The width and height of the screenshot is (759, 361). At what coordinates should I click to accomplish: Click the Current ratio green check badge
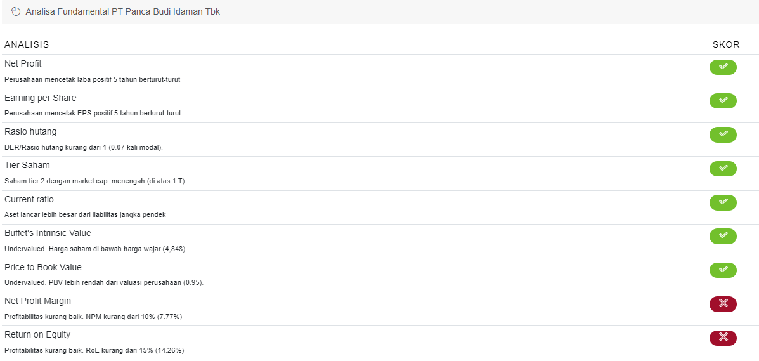723,202
